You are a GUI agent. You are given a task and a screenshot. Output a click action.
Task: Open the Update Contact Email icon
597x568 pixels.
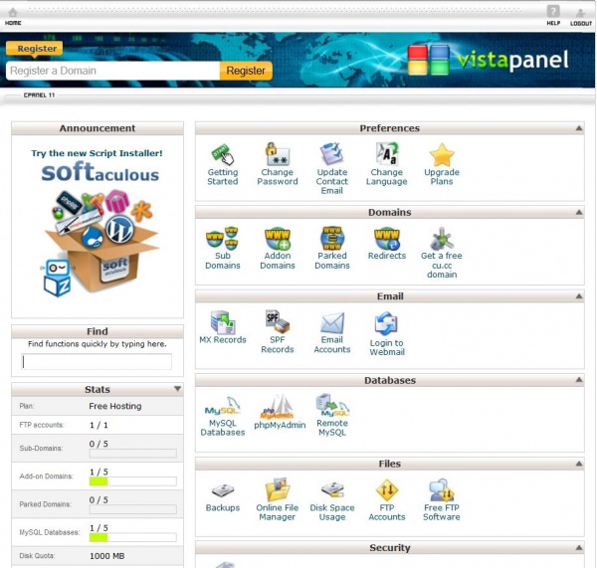pos(331,154)
